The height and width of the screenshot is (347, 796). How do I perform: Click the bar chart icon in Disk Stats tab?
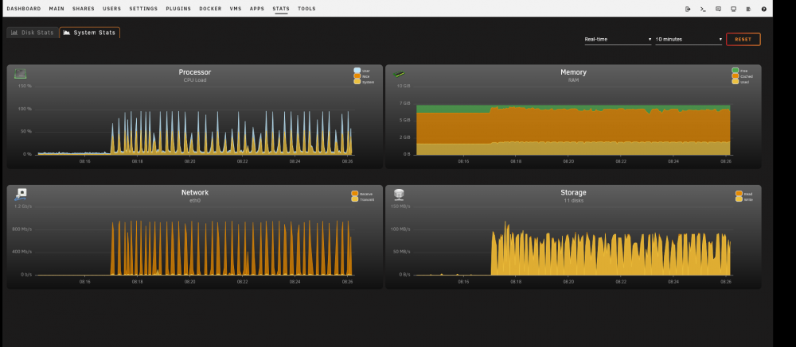(x=14, y=33)
